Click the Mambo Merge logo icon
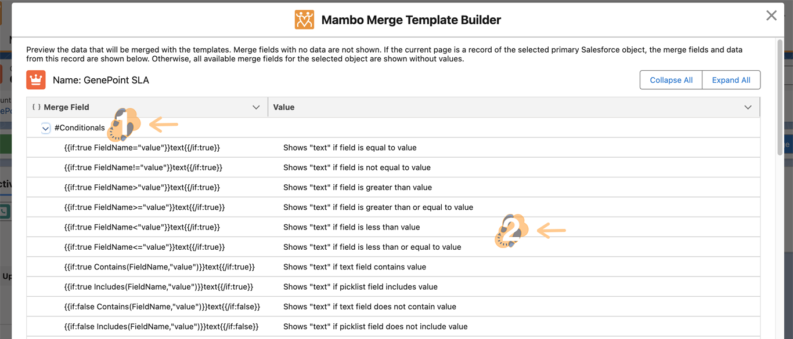Viewport: 793px width, 339px height. (304, 20)
